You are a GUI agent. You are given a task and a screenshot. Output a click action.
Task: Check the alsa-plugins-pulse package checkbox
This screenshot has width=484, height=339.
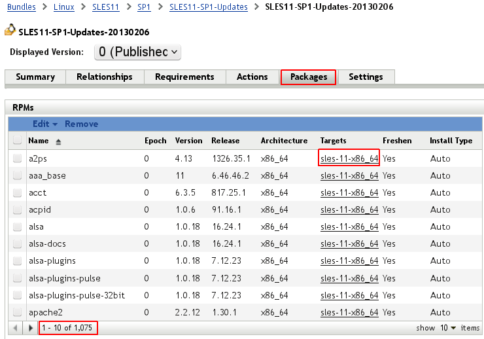point(17,278)
